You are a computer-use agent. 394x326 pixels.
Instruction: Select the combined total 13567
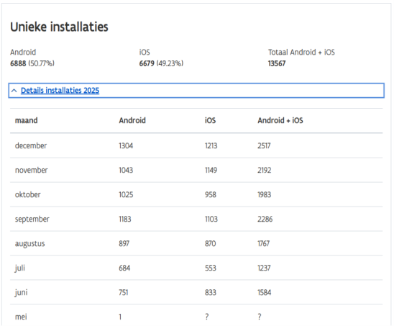pyautogui.click(x=277, y=63)
